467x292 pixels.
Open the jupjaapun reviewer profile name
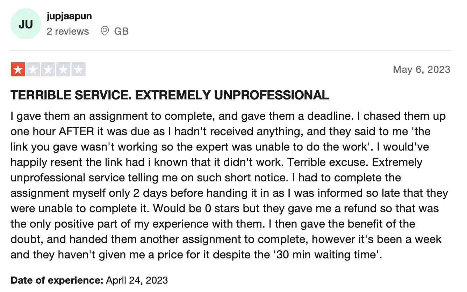(69, 16)
